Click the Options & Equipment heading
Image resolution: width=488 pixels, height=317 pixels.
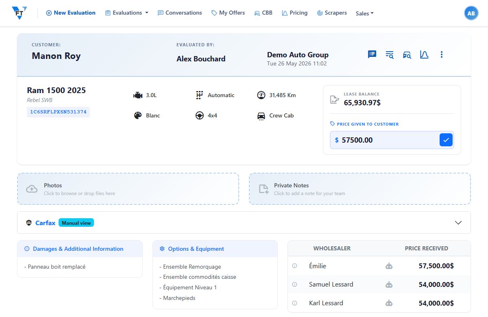pos(196,249)
